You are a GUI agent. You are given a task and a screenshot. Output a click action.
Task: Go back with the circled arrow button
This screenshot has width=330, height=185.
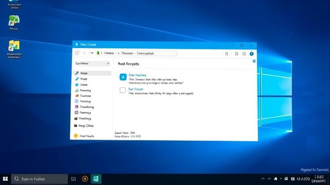click(77, 53)
